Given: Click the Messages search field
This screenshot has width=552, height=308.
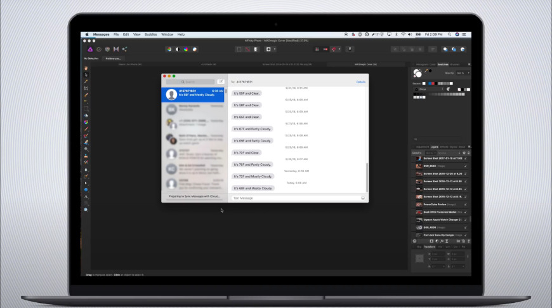Looking at the screenshot, I should pyautogui.click(x=190, y=82).
